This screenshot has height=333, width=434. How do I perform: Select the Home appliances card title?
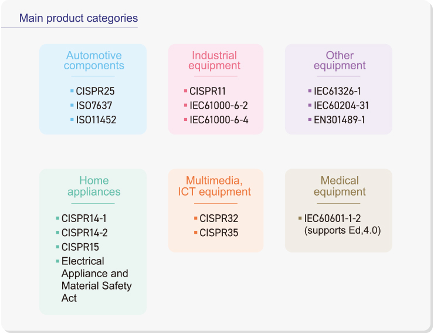click(94, 186)
